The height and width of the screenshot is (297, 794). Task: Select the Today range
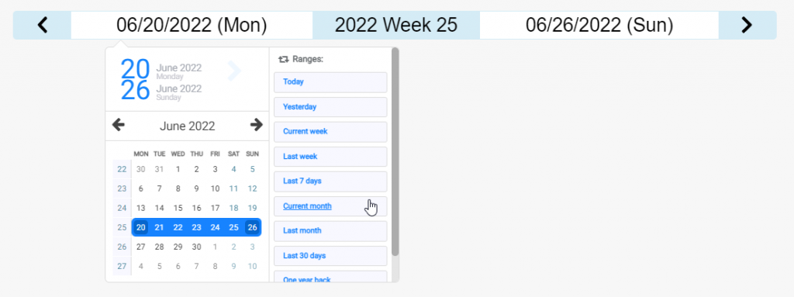click(330, 82)
